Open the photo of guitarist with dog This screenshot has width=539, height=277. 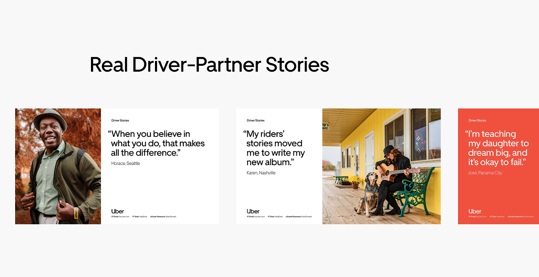382,166
